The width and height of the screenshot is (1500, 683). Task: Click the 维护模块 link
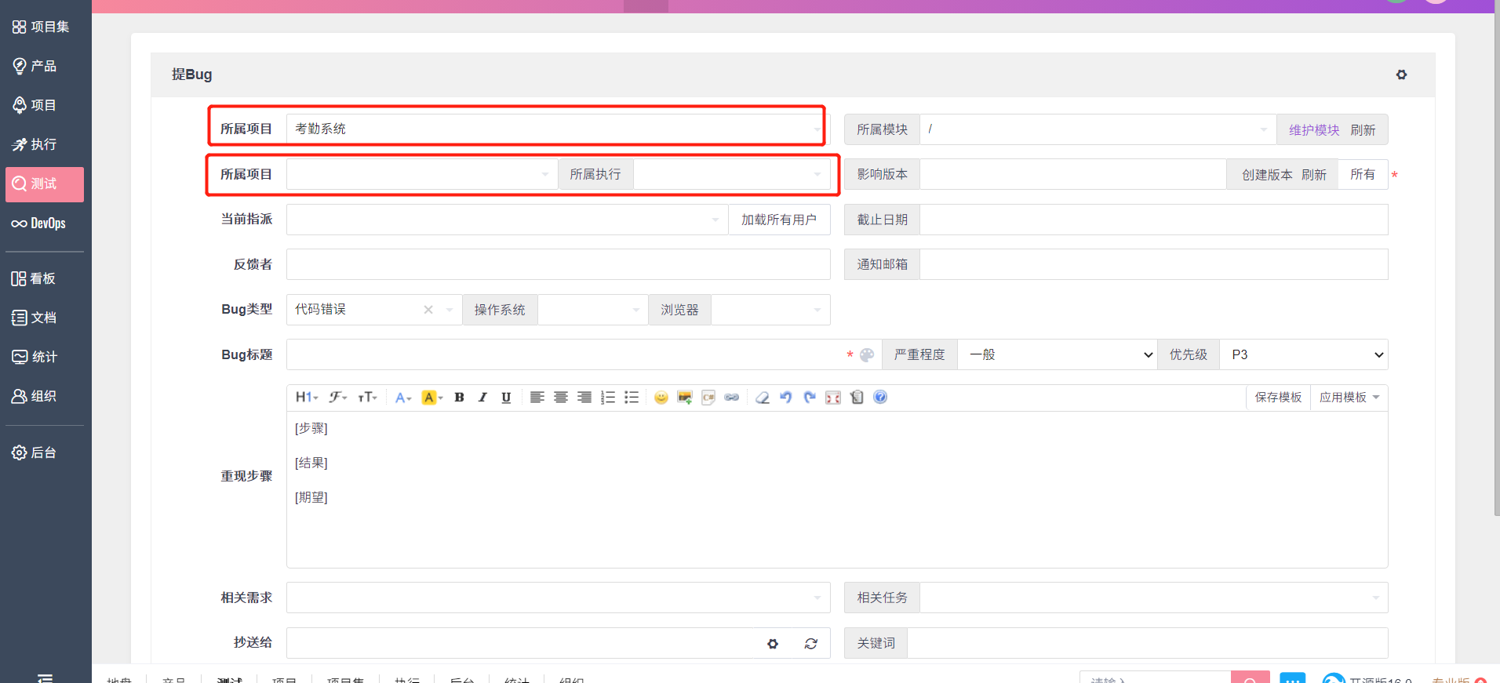tap(1314, 130)
